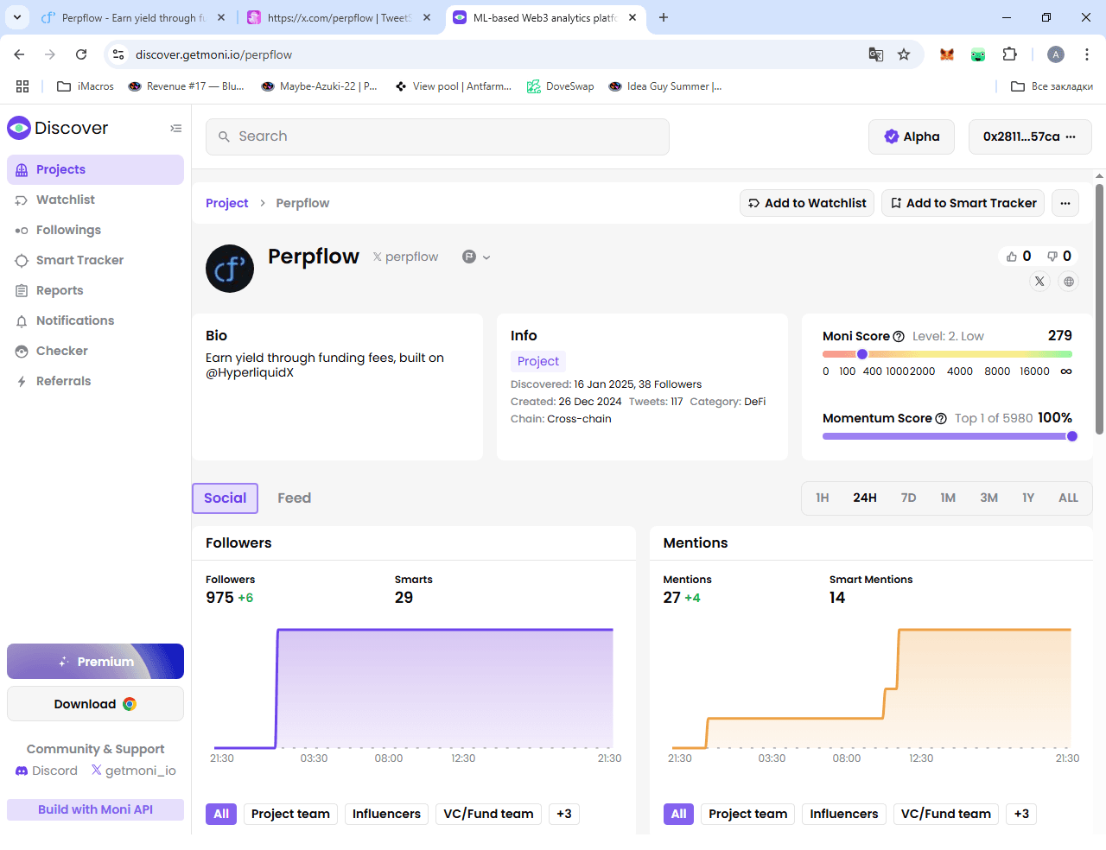Open the Followings sidebar item
Viewport: 1106px width, 850px height.
[x=95, y=230]
